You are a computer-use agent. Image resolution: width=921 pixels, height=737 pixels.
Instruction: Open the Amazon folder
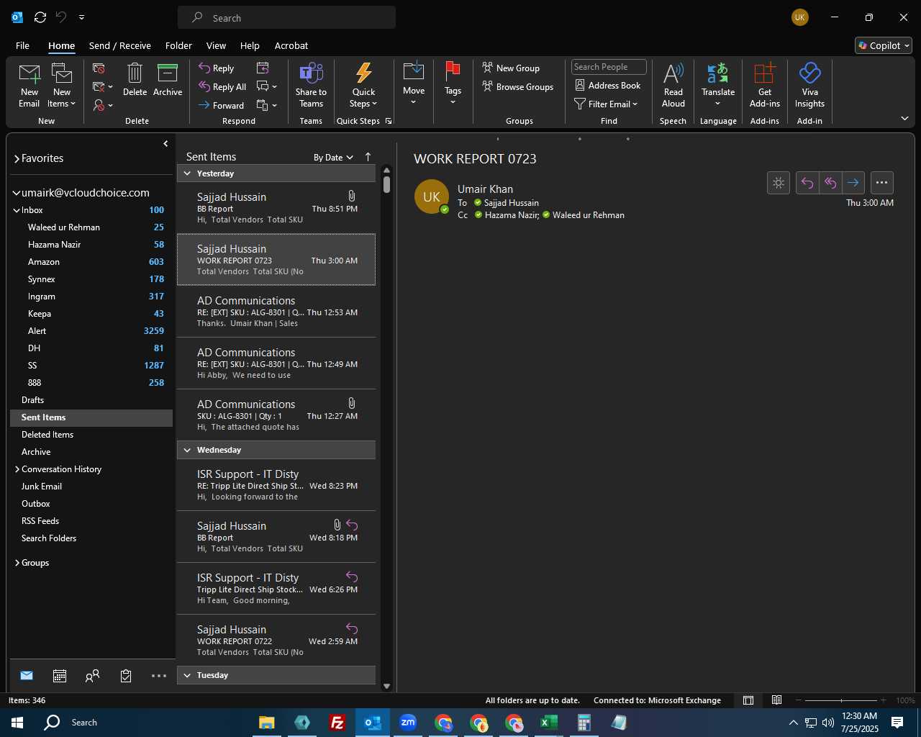91,262
